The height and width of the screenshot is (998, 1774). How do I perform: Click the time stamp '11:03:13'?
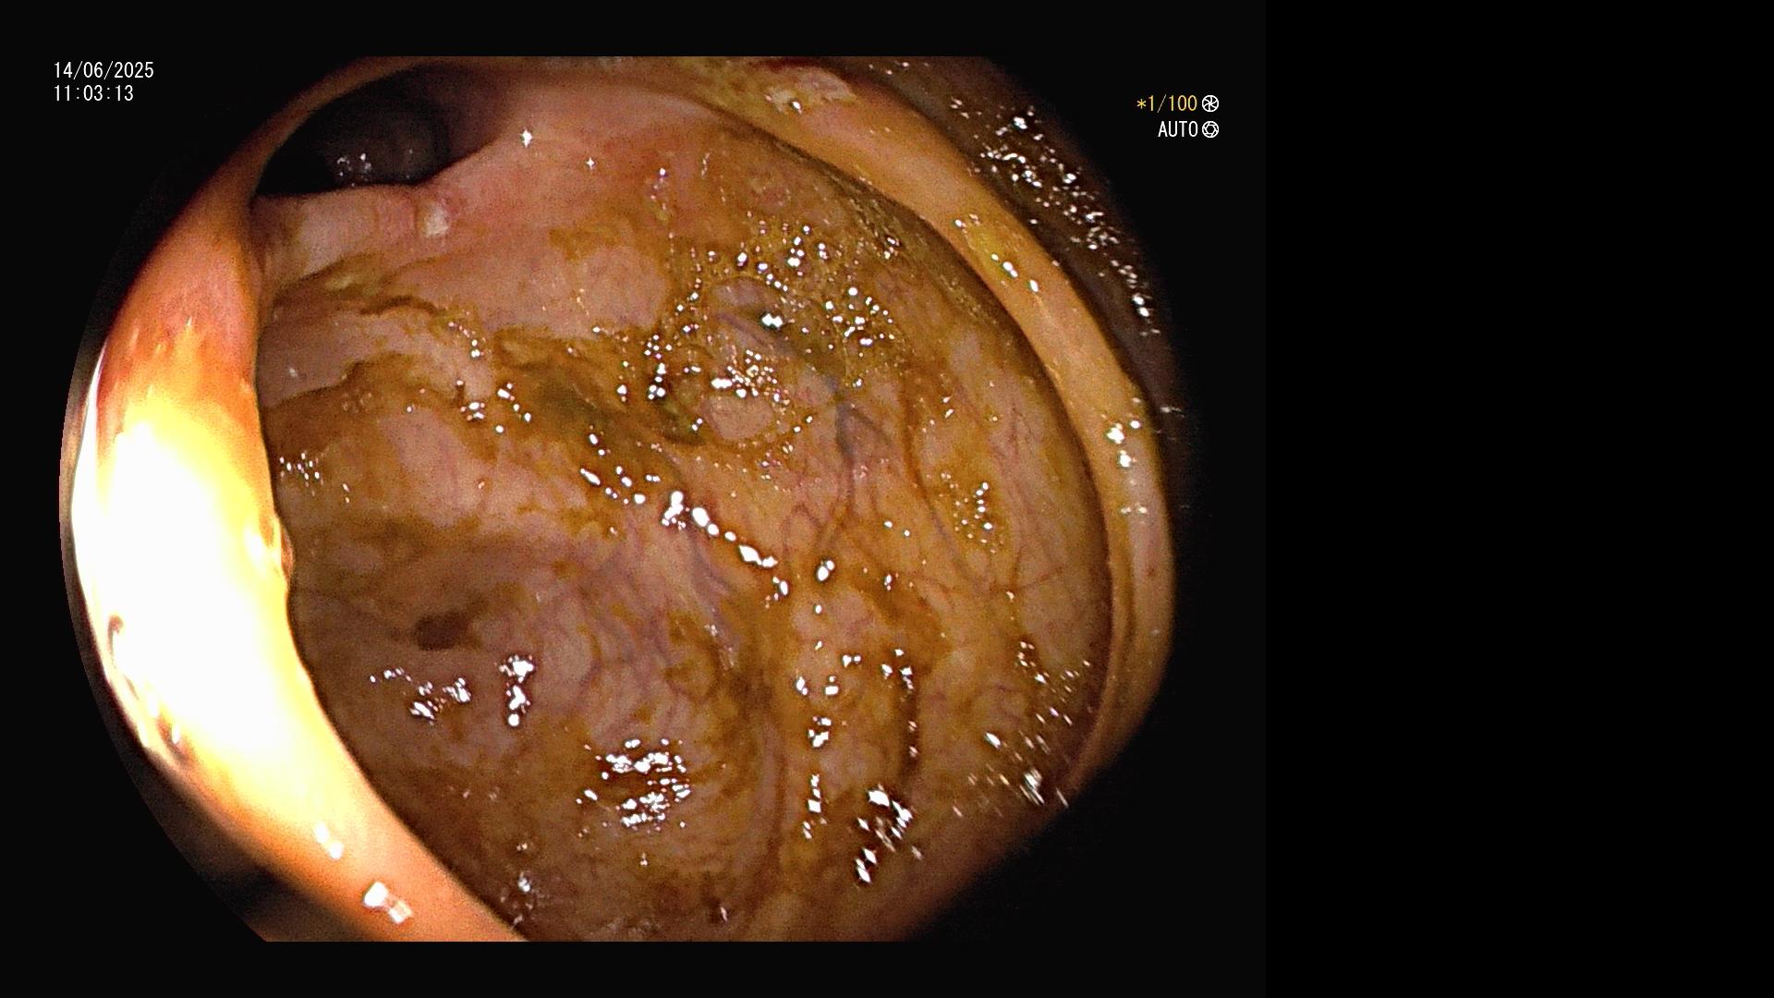coord(93,93)
